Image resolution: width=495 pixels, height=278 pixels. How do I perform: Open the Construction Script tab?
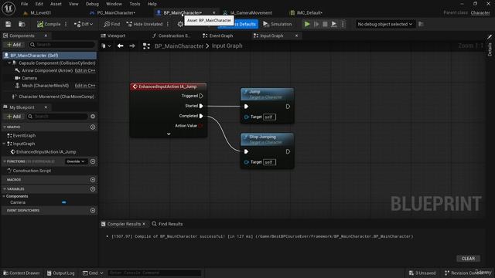(174, 36)
